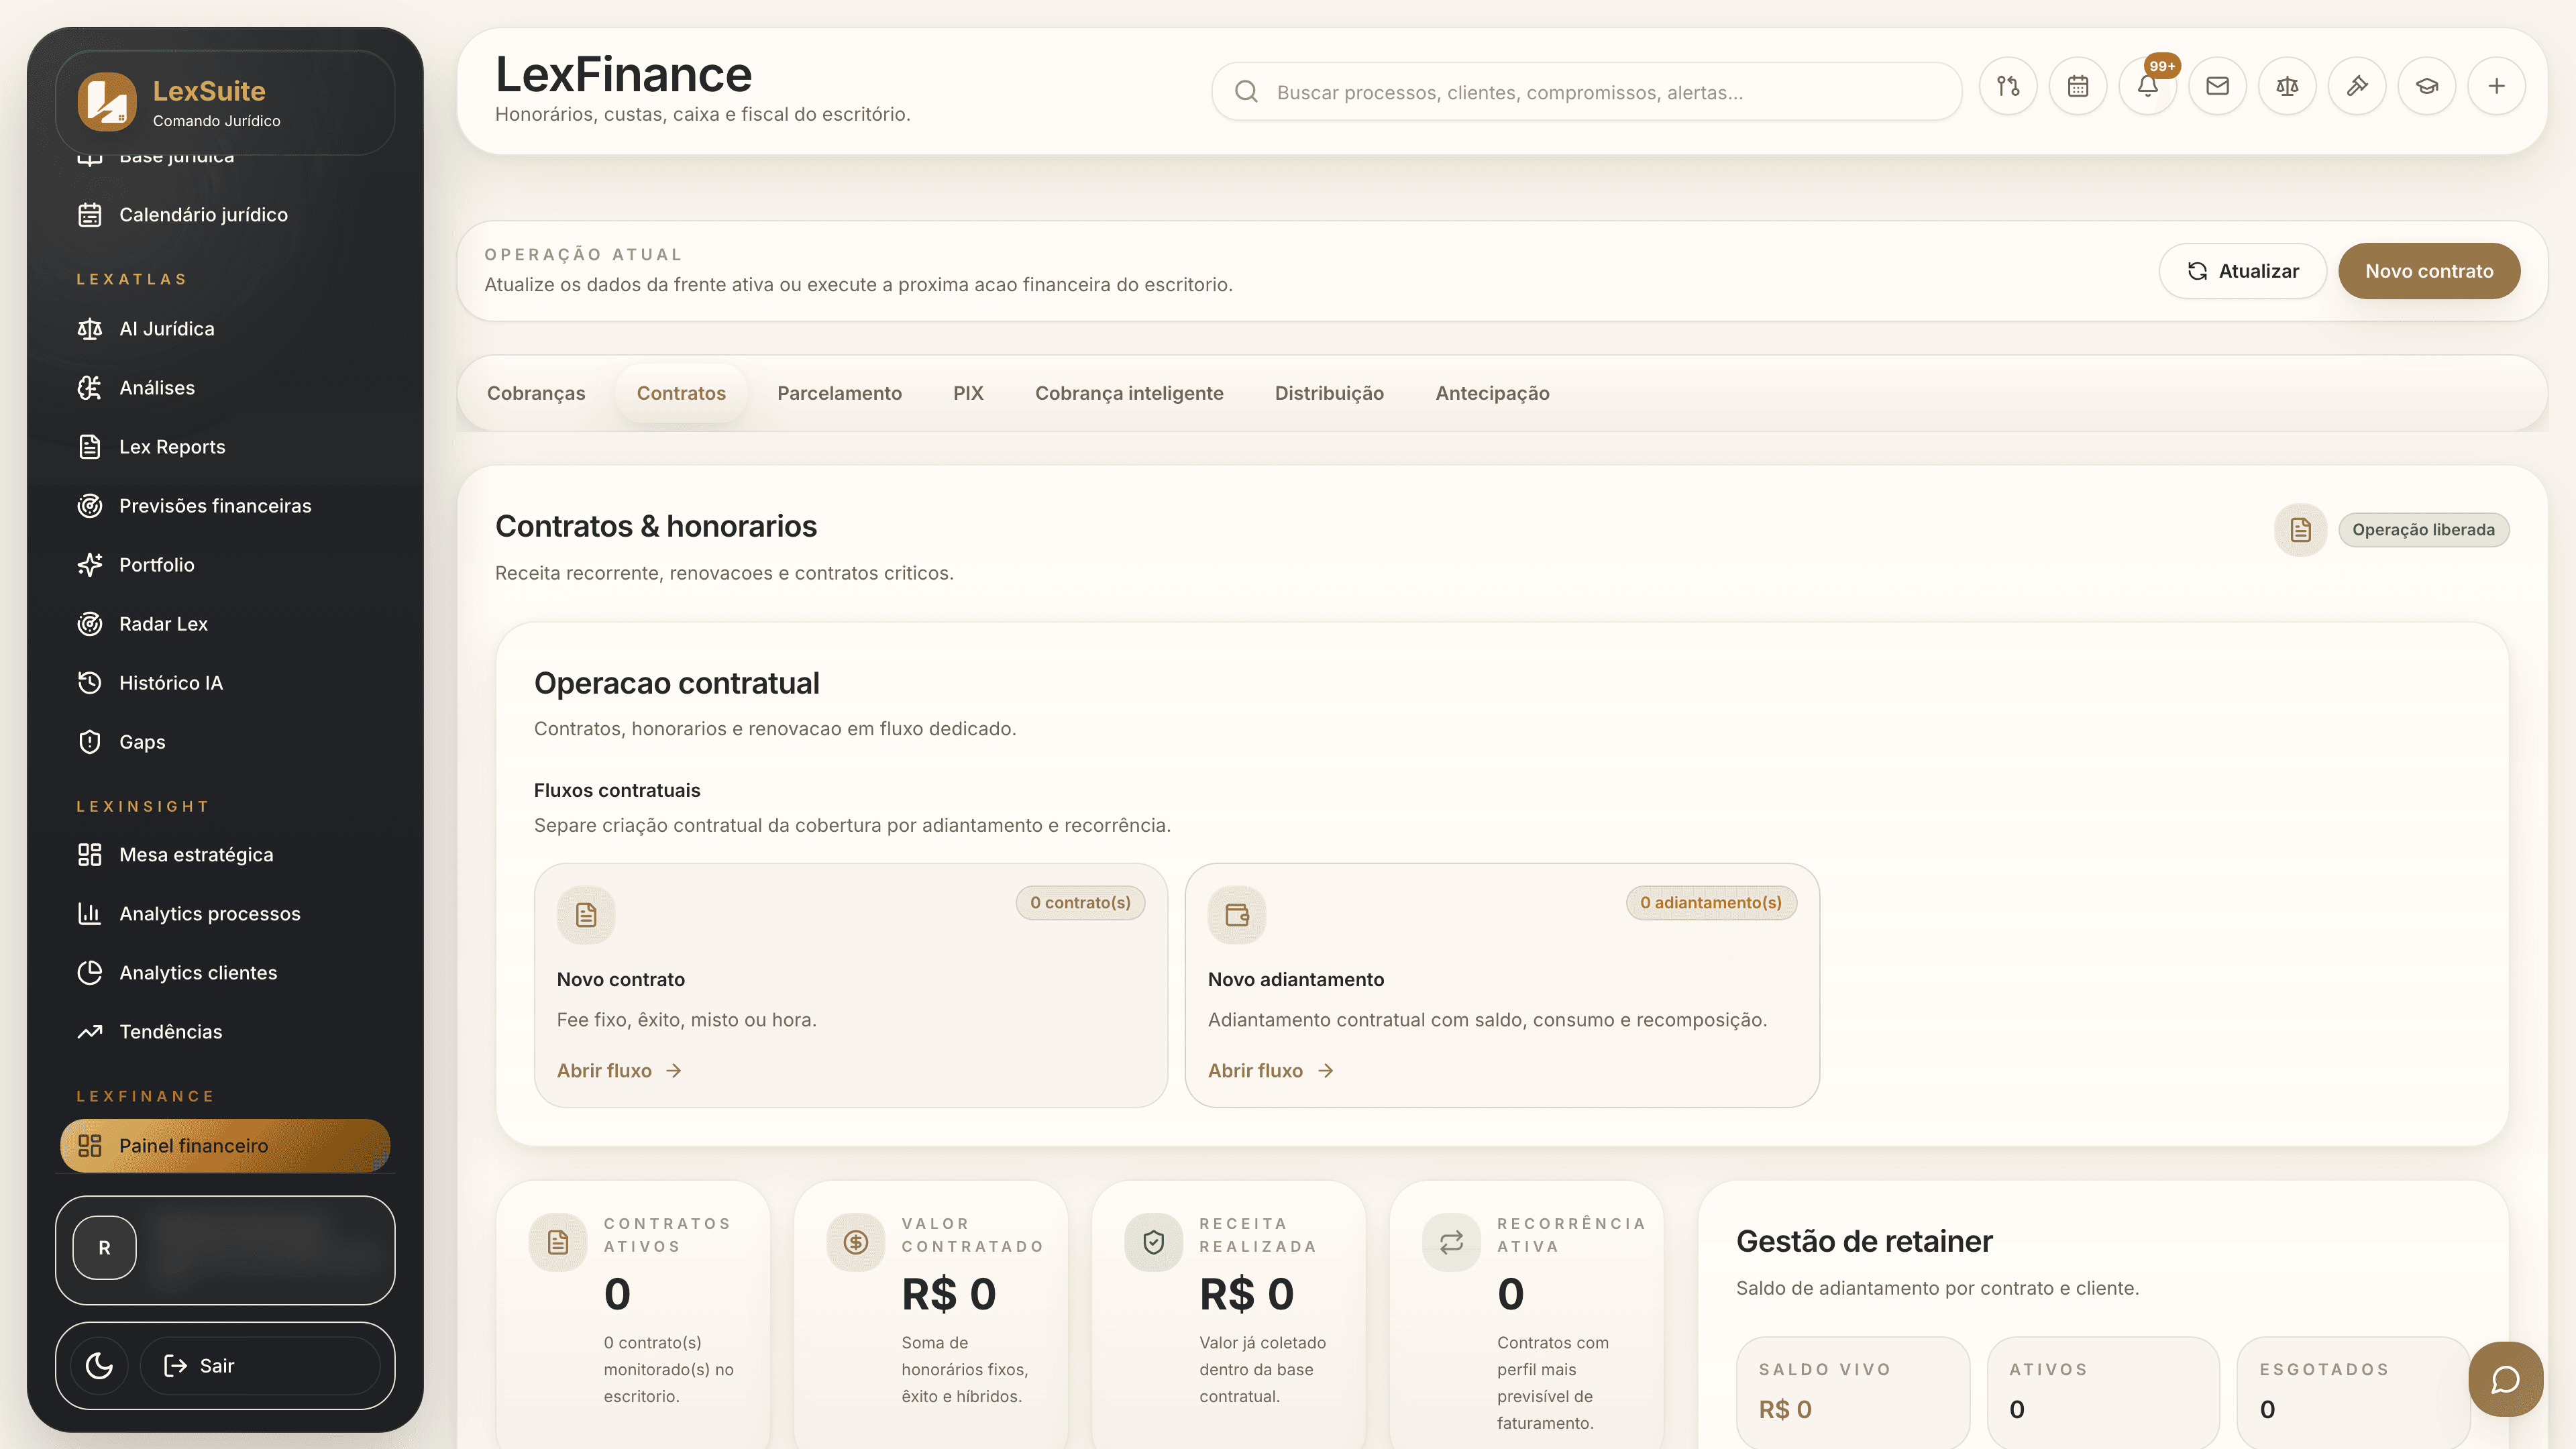
Task: Click the moon dark-mode icon in the sidebar
Action: [97, 1365]
